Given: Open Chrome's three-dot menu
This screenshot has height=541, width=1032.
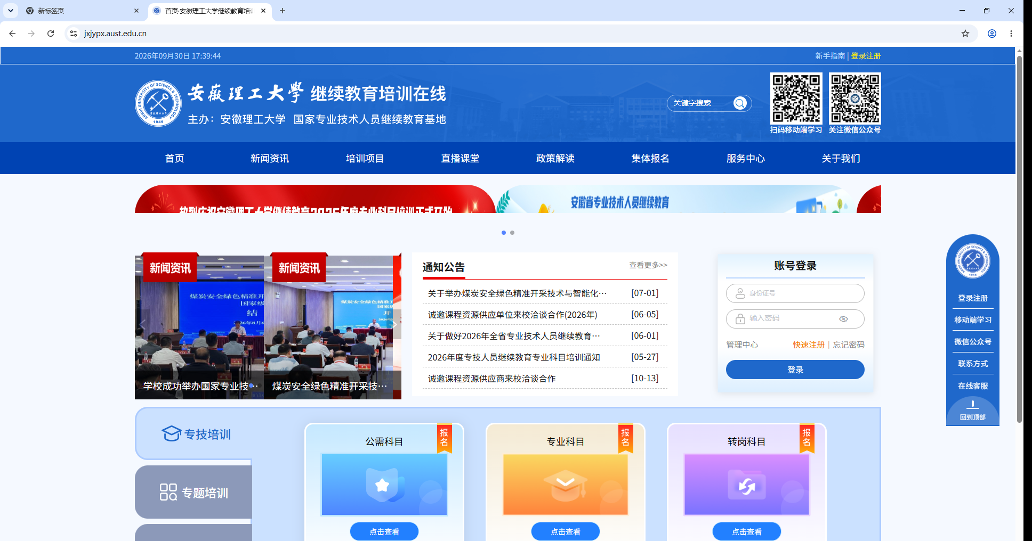Looking at the screenshot, I should (x=1011, y=34).
